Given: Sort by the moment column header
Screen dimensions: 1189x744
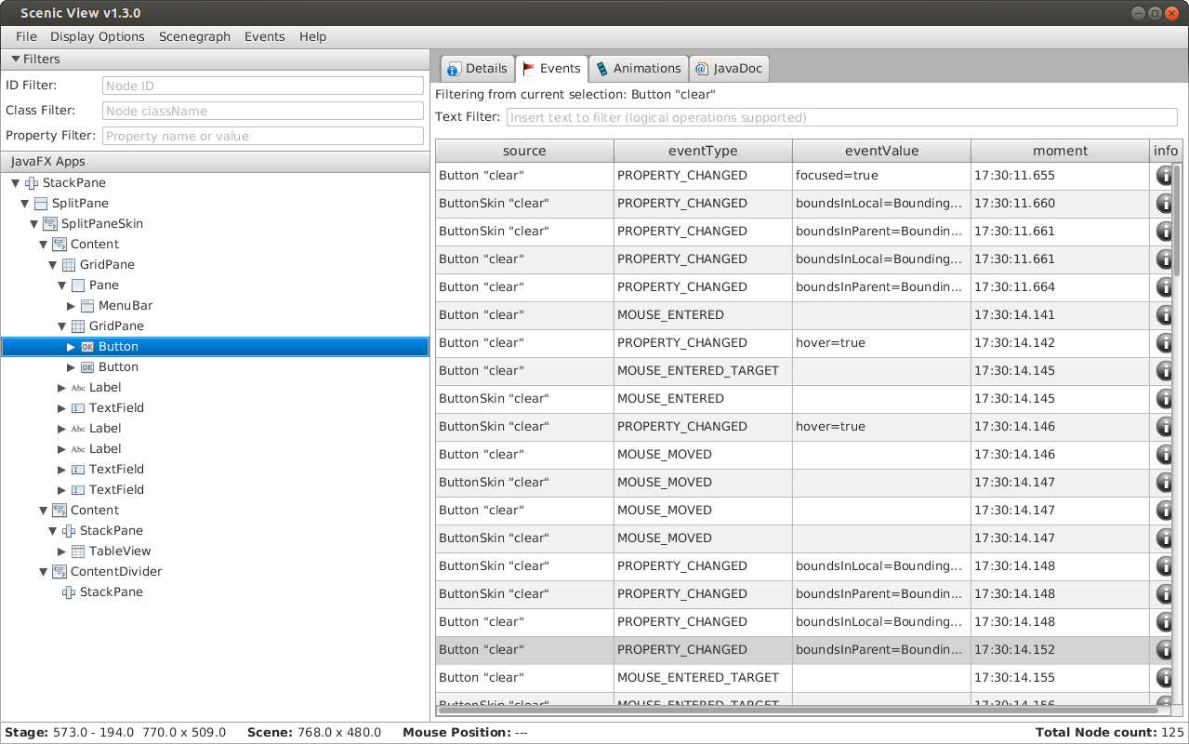Looking at the screenshot, I should coord(1060,151).
